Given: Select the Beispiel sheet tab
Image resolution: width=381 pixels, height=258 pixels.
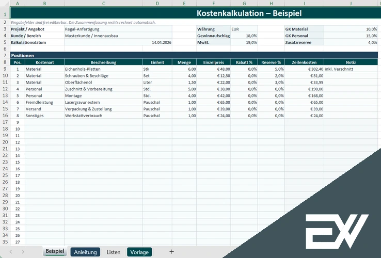Looking at the screenshot, I should [55, 251].
